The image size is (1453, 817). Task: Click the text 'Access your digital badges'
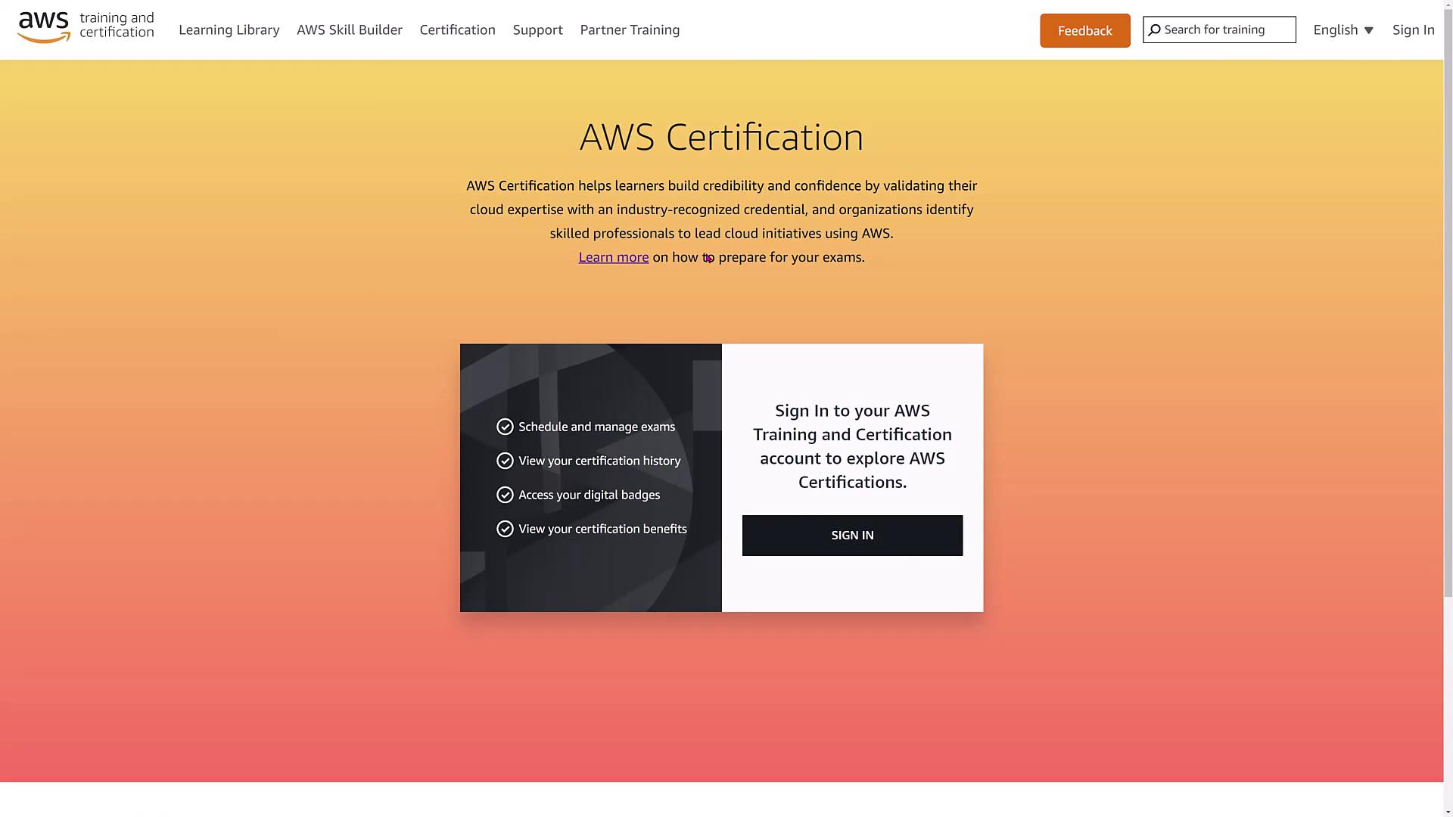tap(590, 495)
